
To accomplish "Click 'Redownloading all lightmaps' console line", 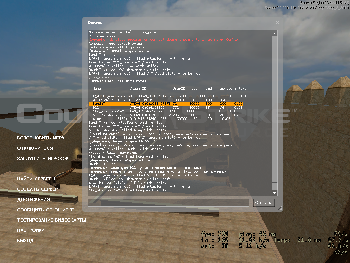I will coord(116,47).
